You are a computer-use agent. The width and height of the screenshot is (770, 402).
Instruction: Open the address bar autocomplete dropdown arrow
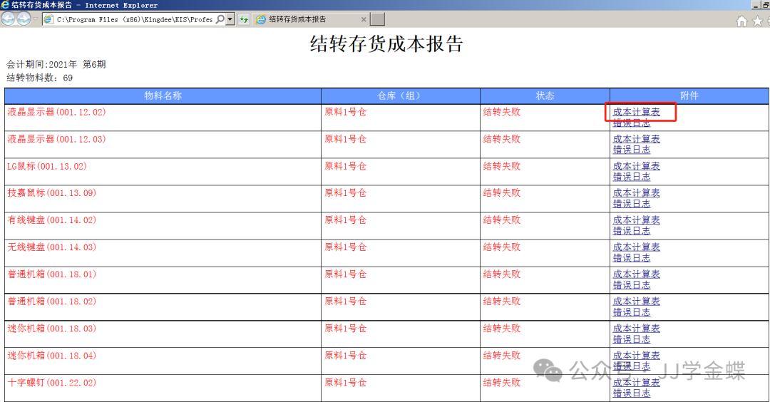(x=230, y=19)
